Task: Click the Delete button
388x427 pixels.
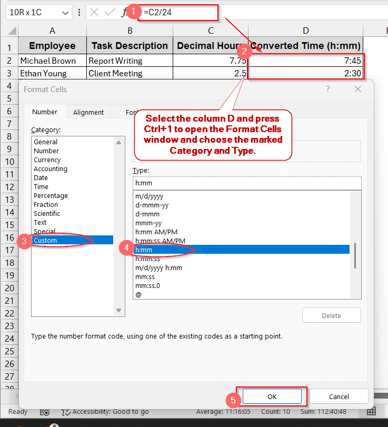Action: coord(331,315)
